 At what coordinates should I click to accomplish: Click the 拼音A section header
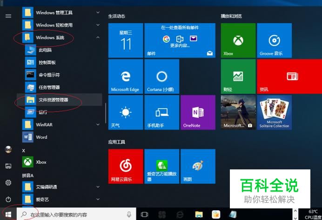[x=28, y=175]
